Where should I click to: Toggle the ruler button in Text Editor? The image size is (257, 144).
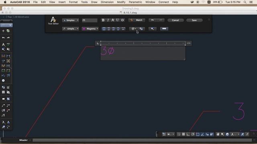pyautogui.click(x=164, y=29)
